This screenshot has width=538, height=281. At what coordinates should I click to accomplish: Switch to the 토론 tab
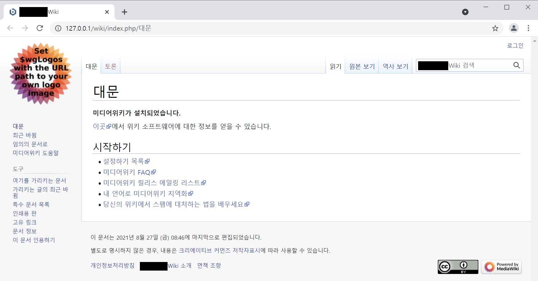pos(111,66)
